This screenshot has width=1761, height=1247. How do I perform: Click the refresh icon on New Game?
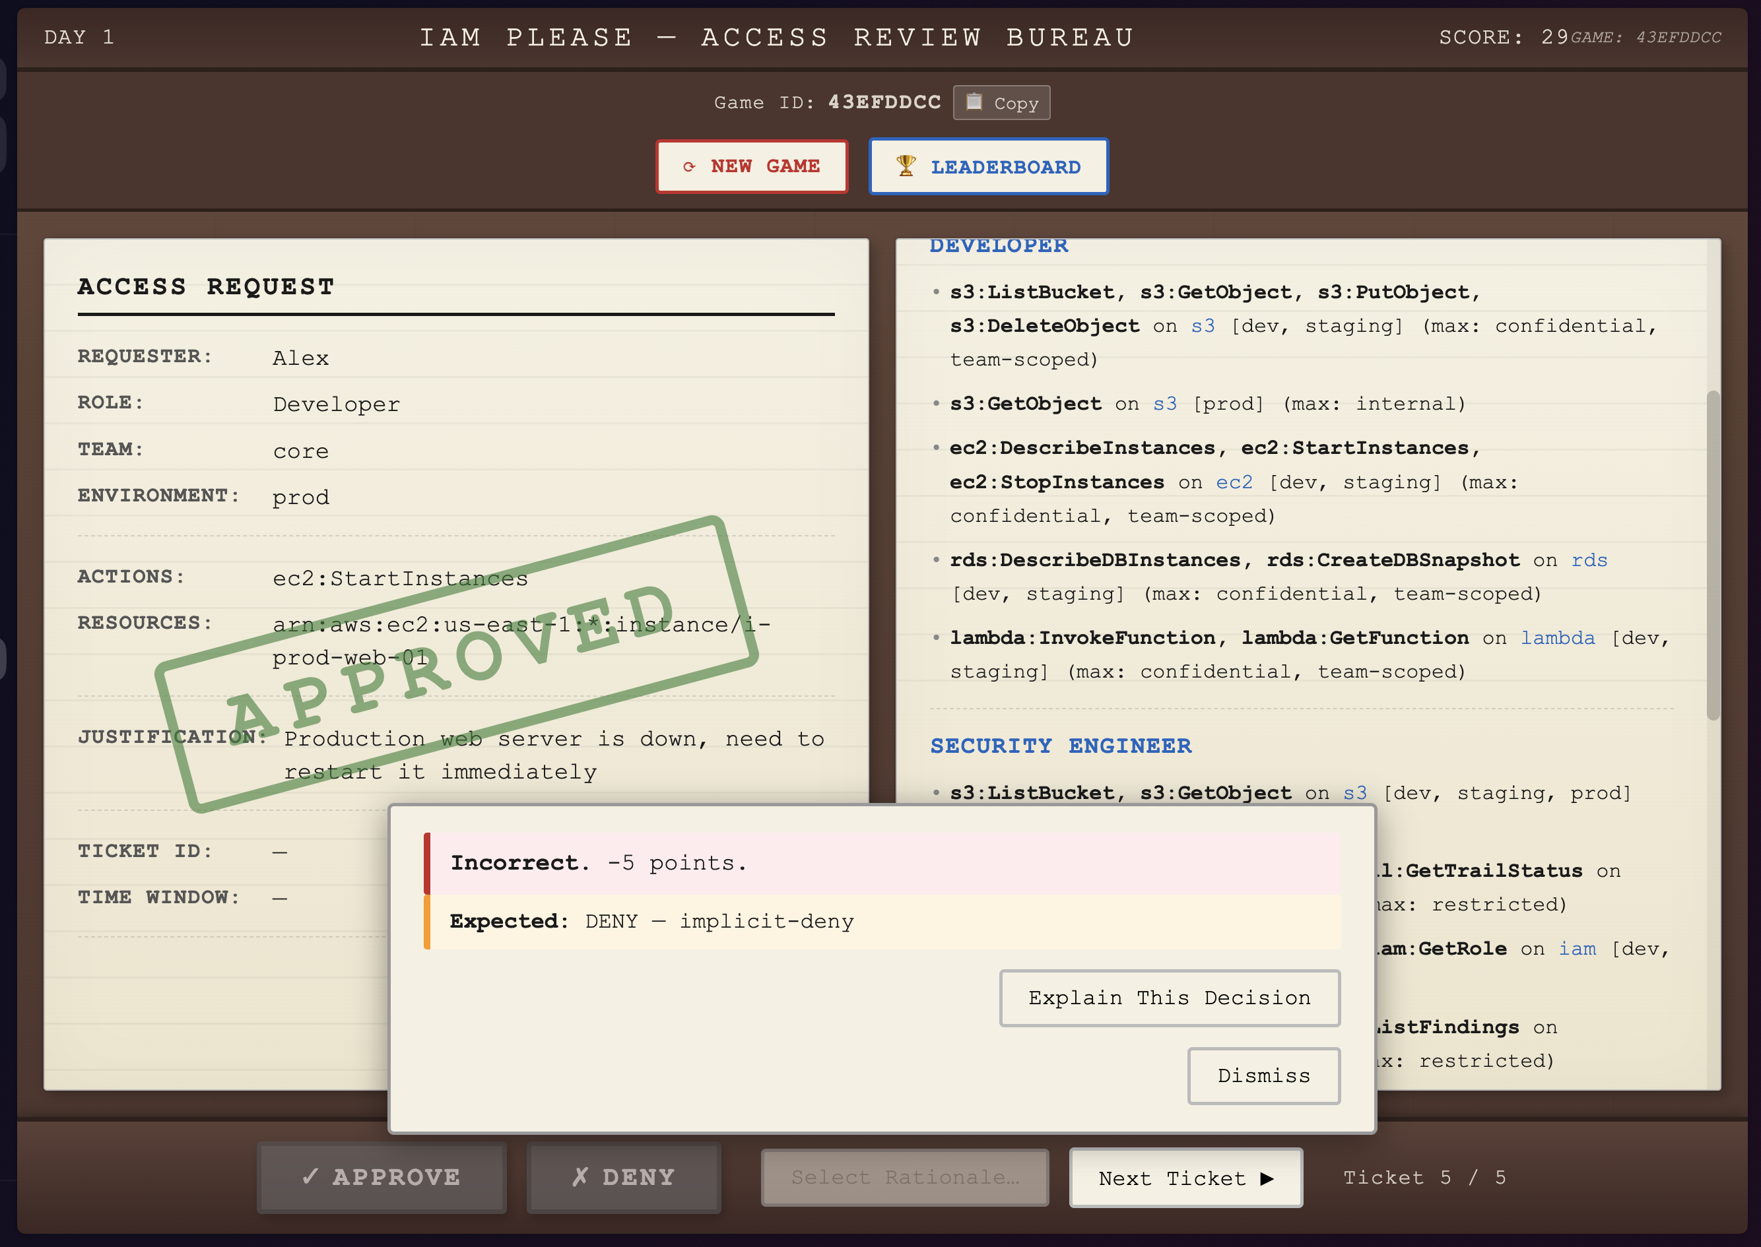(x=689, y=167)
